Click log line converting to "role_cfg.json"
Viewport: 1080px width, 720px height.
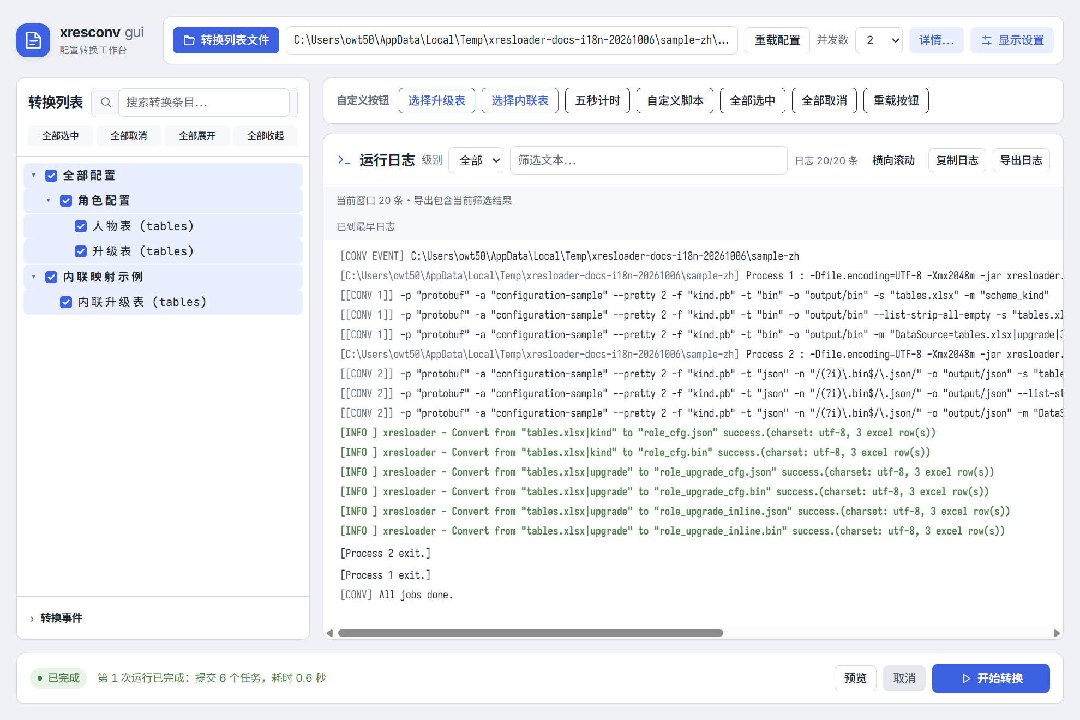tap(638, 433)
